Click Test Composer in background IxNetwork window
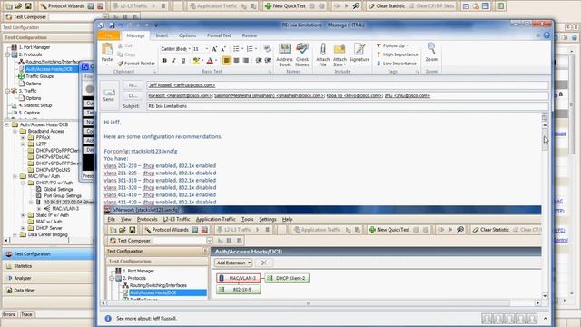 (x=26, y=16)
